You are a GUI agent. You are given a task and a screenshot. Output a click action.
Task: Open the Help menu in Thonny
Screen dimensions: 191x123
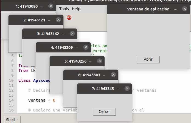(76, 9)
